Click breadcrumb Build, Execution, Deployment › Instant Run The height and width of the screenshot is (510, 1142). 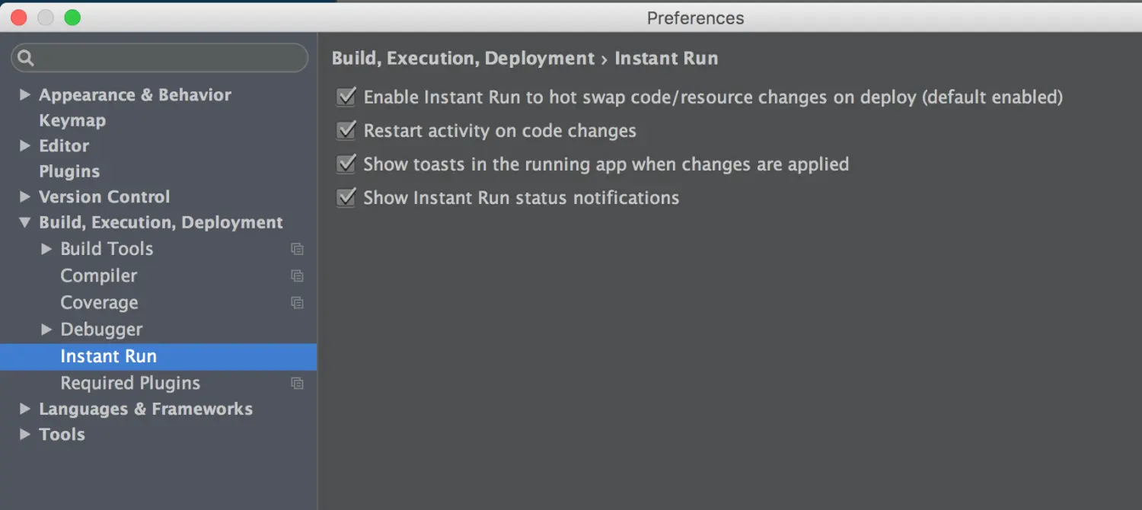tap(525, 59)
